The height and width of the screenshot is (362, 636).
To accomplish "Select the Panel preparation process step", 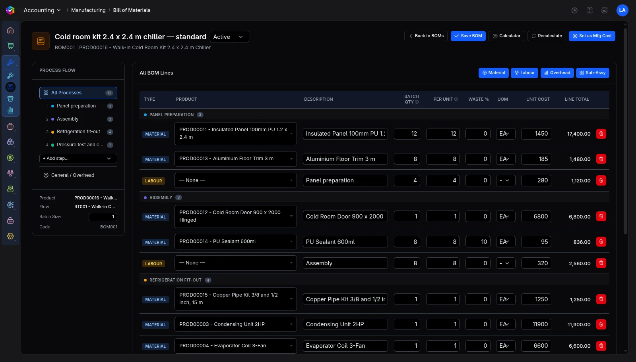I will pos(78,106).
